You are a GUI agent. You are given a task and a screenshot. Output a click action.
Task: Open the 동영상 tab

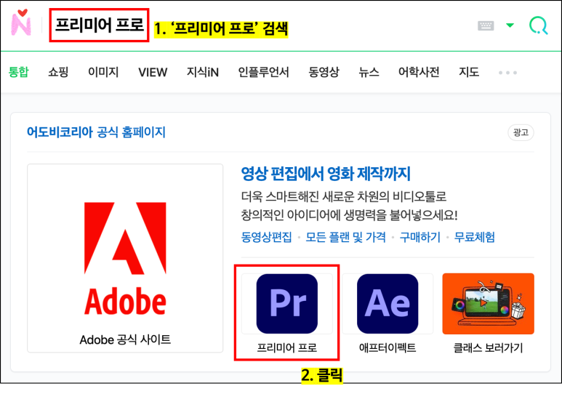(x=324, y=72)
